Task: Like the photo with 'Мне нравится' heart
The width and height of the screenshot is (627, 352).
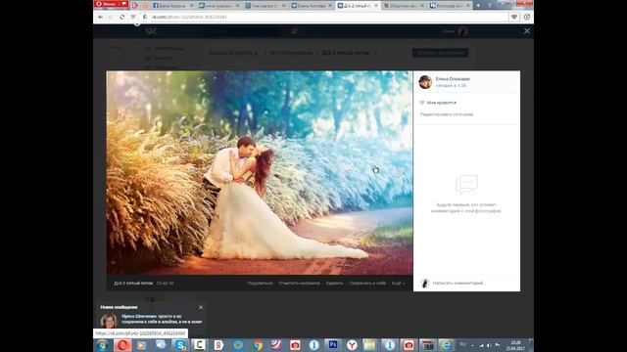Action: coord(438,103)
